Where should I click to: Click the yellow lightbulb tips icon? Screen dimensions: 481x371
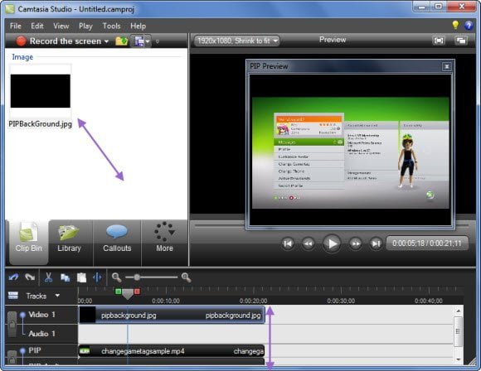[x=455, y=25]
